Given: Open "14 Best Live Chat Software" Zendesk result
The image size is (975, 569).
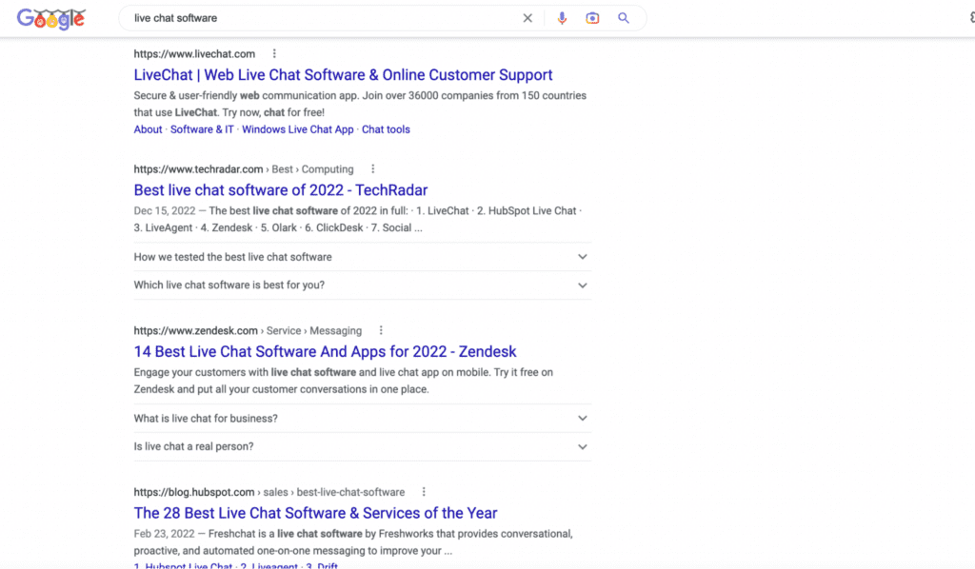Looking at the screenshot, I should [325, 352].
